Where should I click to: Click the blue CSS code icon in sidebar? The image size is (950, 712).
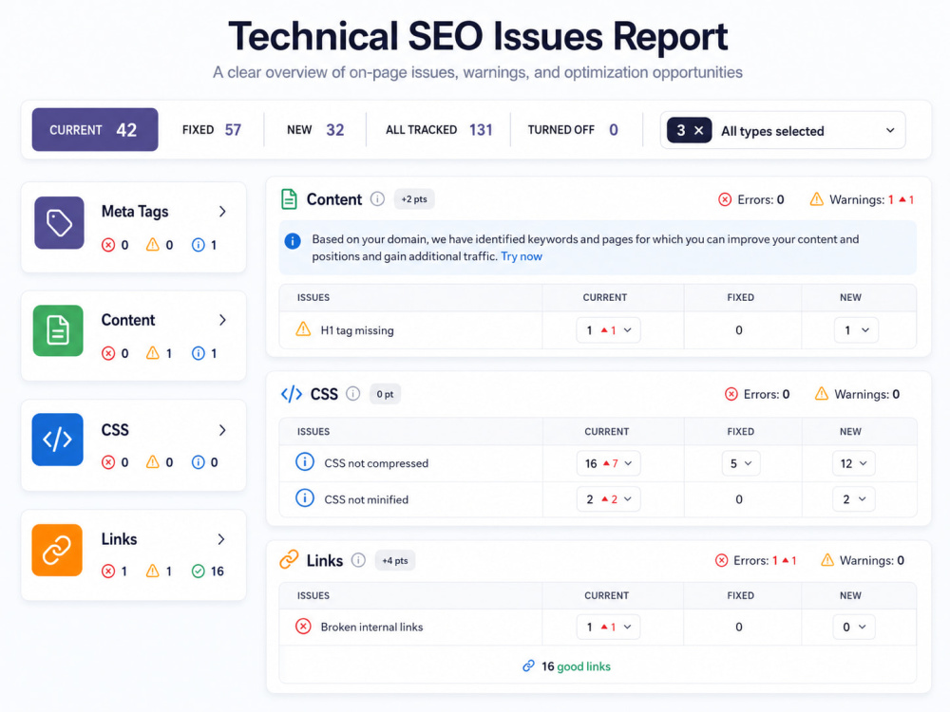pyautogui.click(x=58, y=440)
